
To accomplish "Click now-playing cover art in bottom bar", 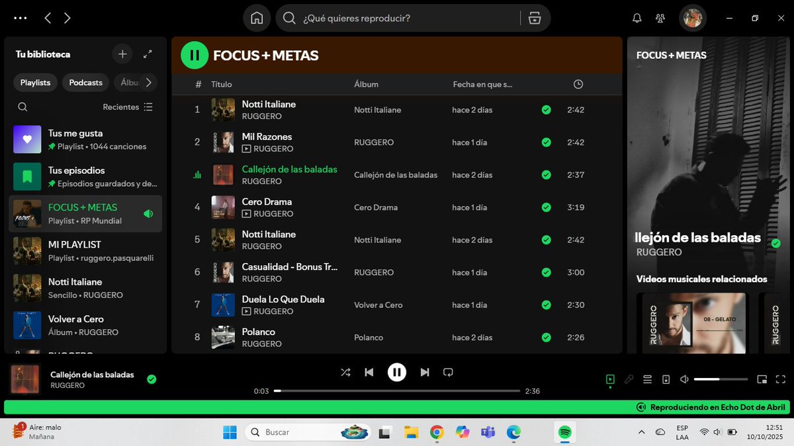I will [26, 379].
